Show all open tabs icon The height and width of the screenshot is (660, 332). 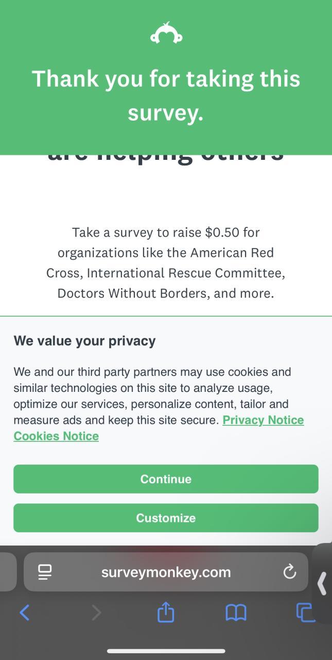click(305, 613)
